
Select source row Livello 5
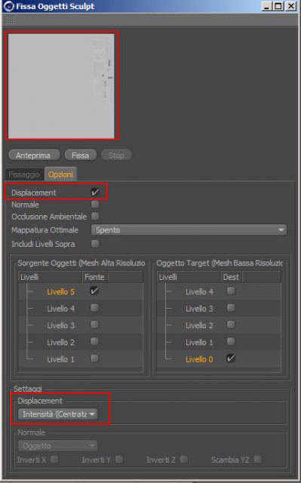coord(81,291)
